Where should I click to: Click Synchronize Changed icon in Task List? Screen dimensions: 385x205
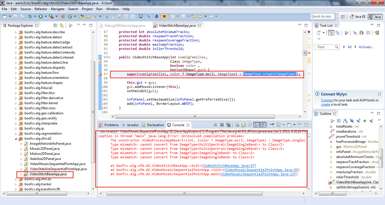[x=377, y=33]
